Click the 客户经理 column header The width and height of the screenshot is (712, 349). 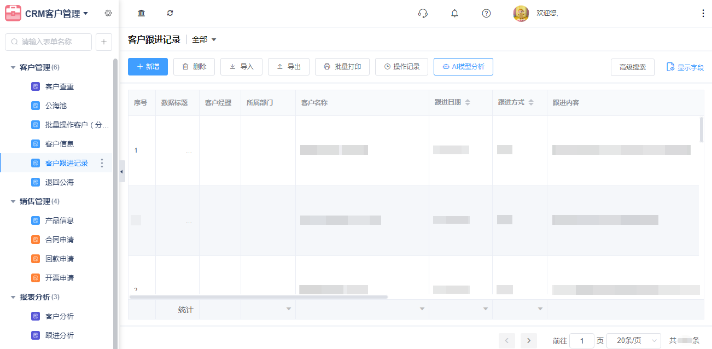(220, 103)
